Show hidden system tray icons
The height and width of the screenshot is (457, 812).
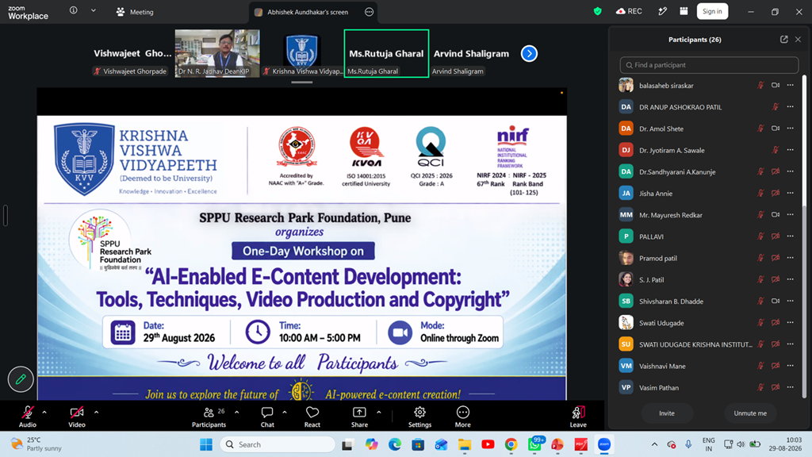(654, 444)
